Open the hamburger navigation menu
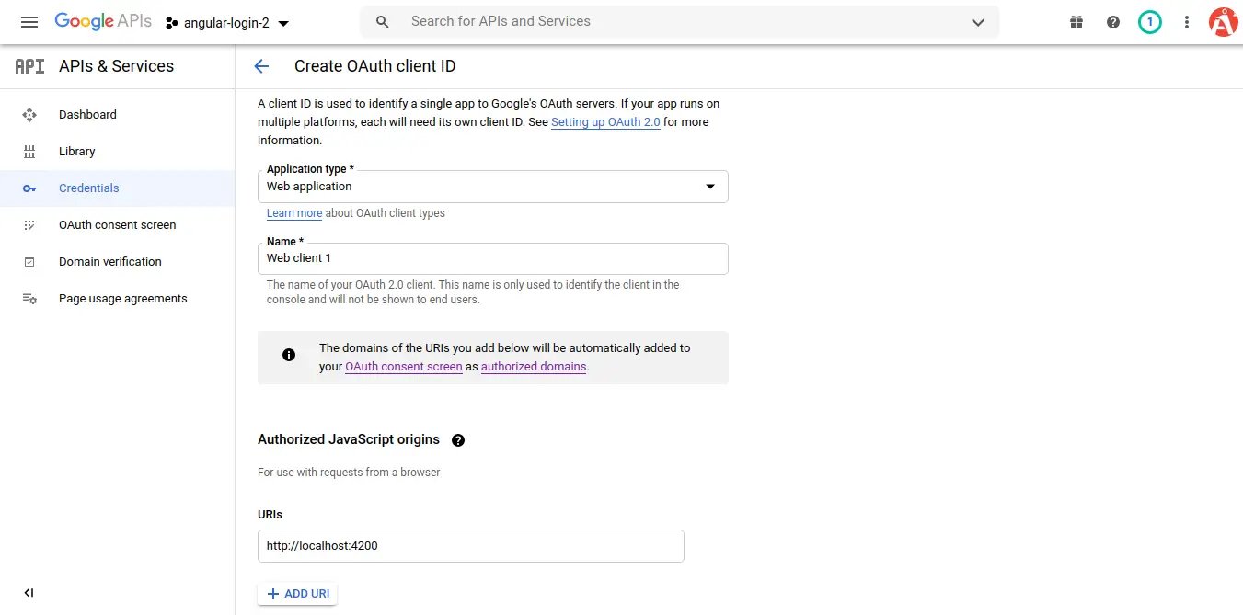 [x=29, y=22]
